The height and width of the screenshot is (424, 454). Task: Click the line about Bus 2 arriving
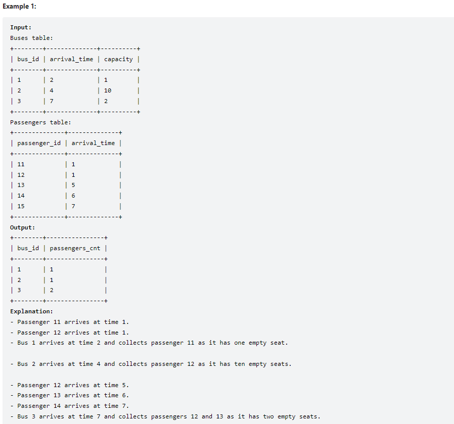[151, 364]
